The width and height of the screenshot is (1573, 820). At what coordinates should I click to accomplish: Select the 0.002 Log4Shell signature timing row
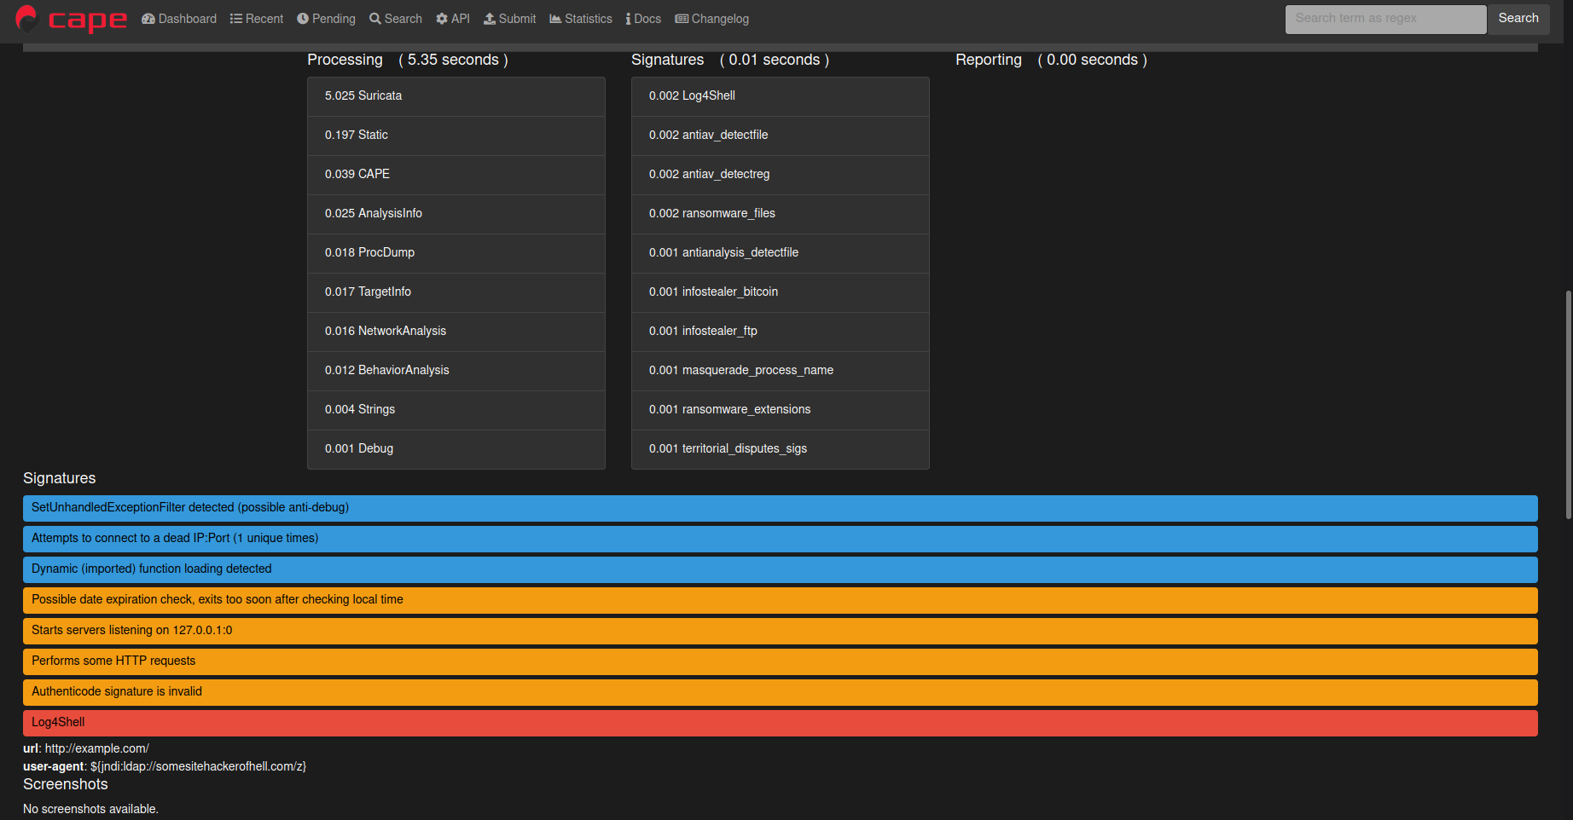tap(781, 96)
